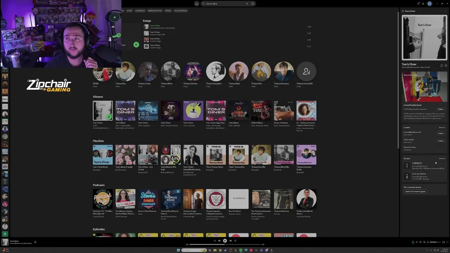Open Chrome from the Windows taskbar

220,250
